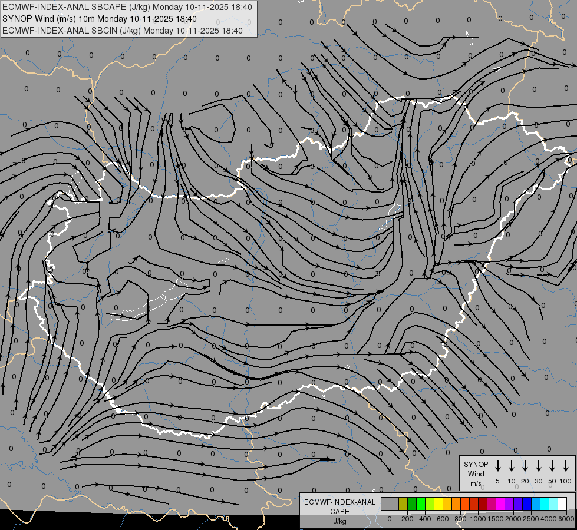The height and width of the screenshot is (530, 577).
Task: Click the SBCIN title line in header
Action: coord(123,31)
